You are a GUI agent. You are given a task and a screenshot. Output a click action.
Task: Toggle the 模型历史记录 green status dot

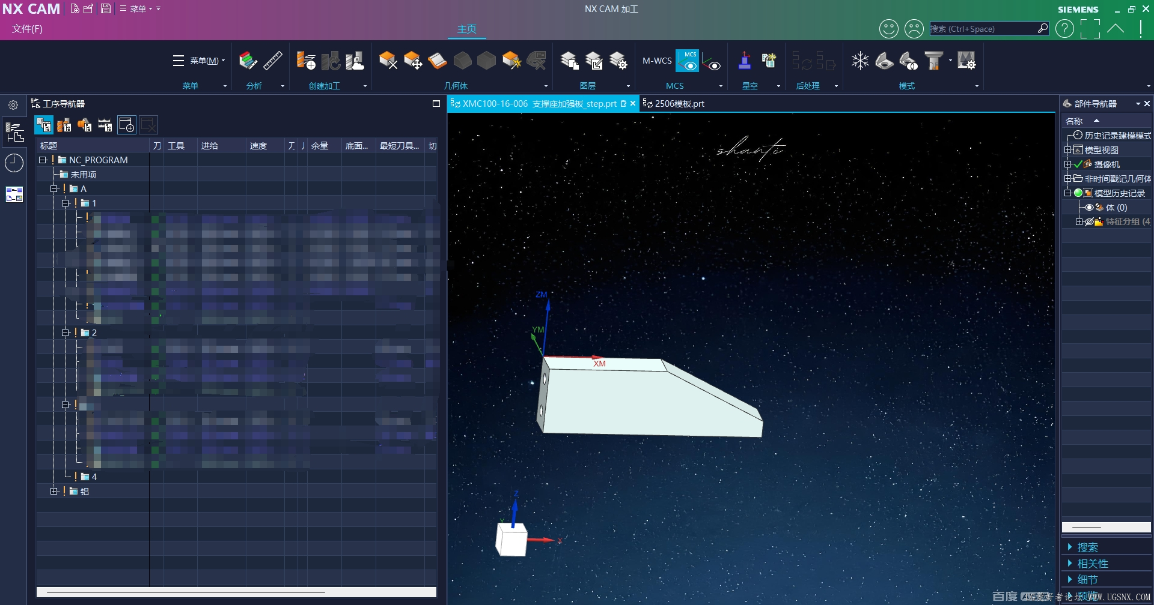pos(1078,193)
